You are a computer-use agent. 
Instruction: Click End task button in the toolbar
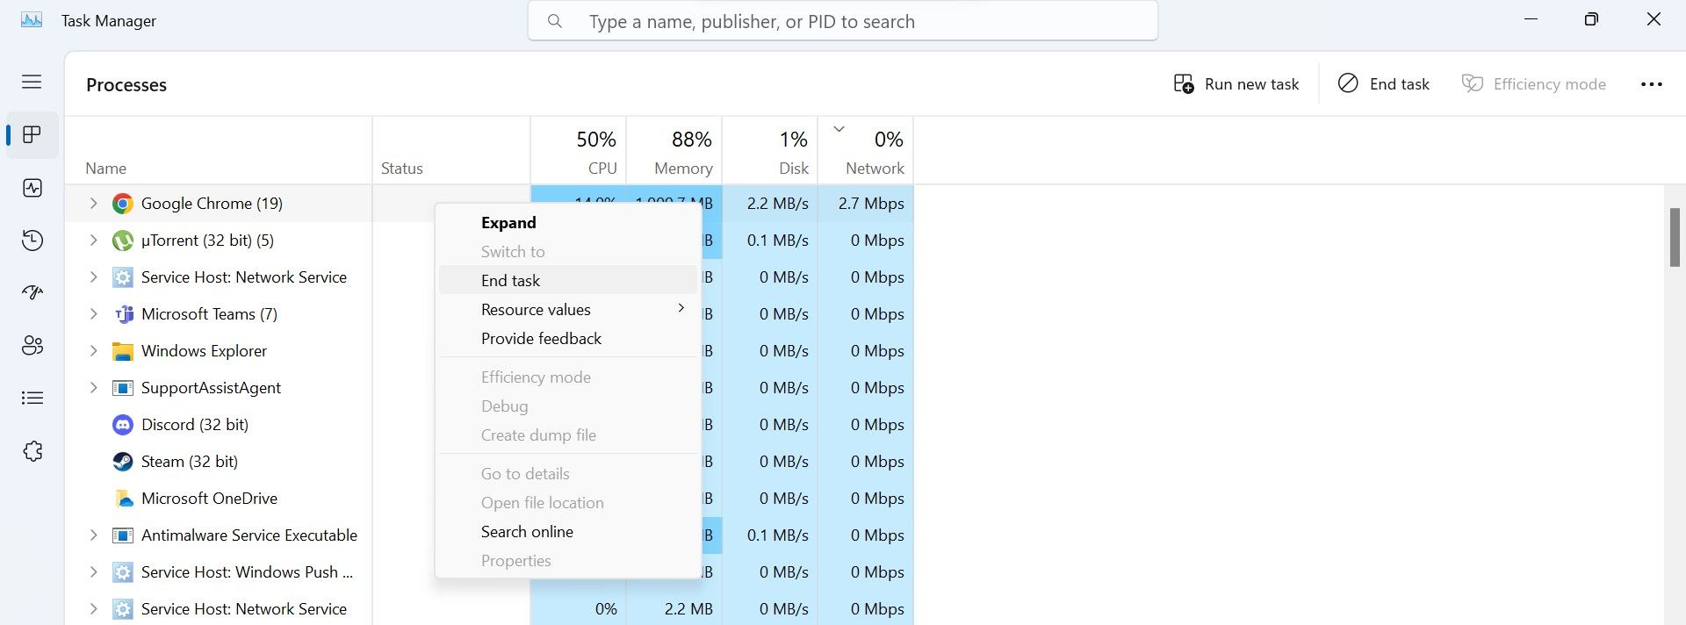1384,84
